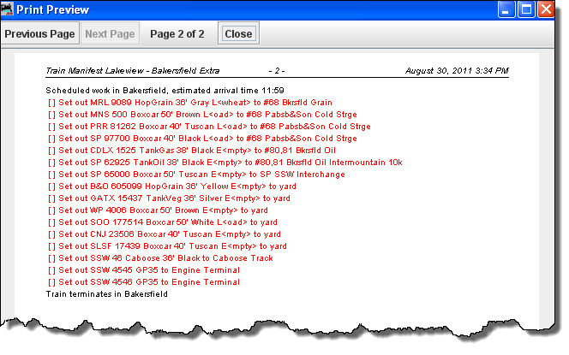Select the Train terminates in Bakersfield line
Screen dimensions: 569x355
tap(107, 293)
